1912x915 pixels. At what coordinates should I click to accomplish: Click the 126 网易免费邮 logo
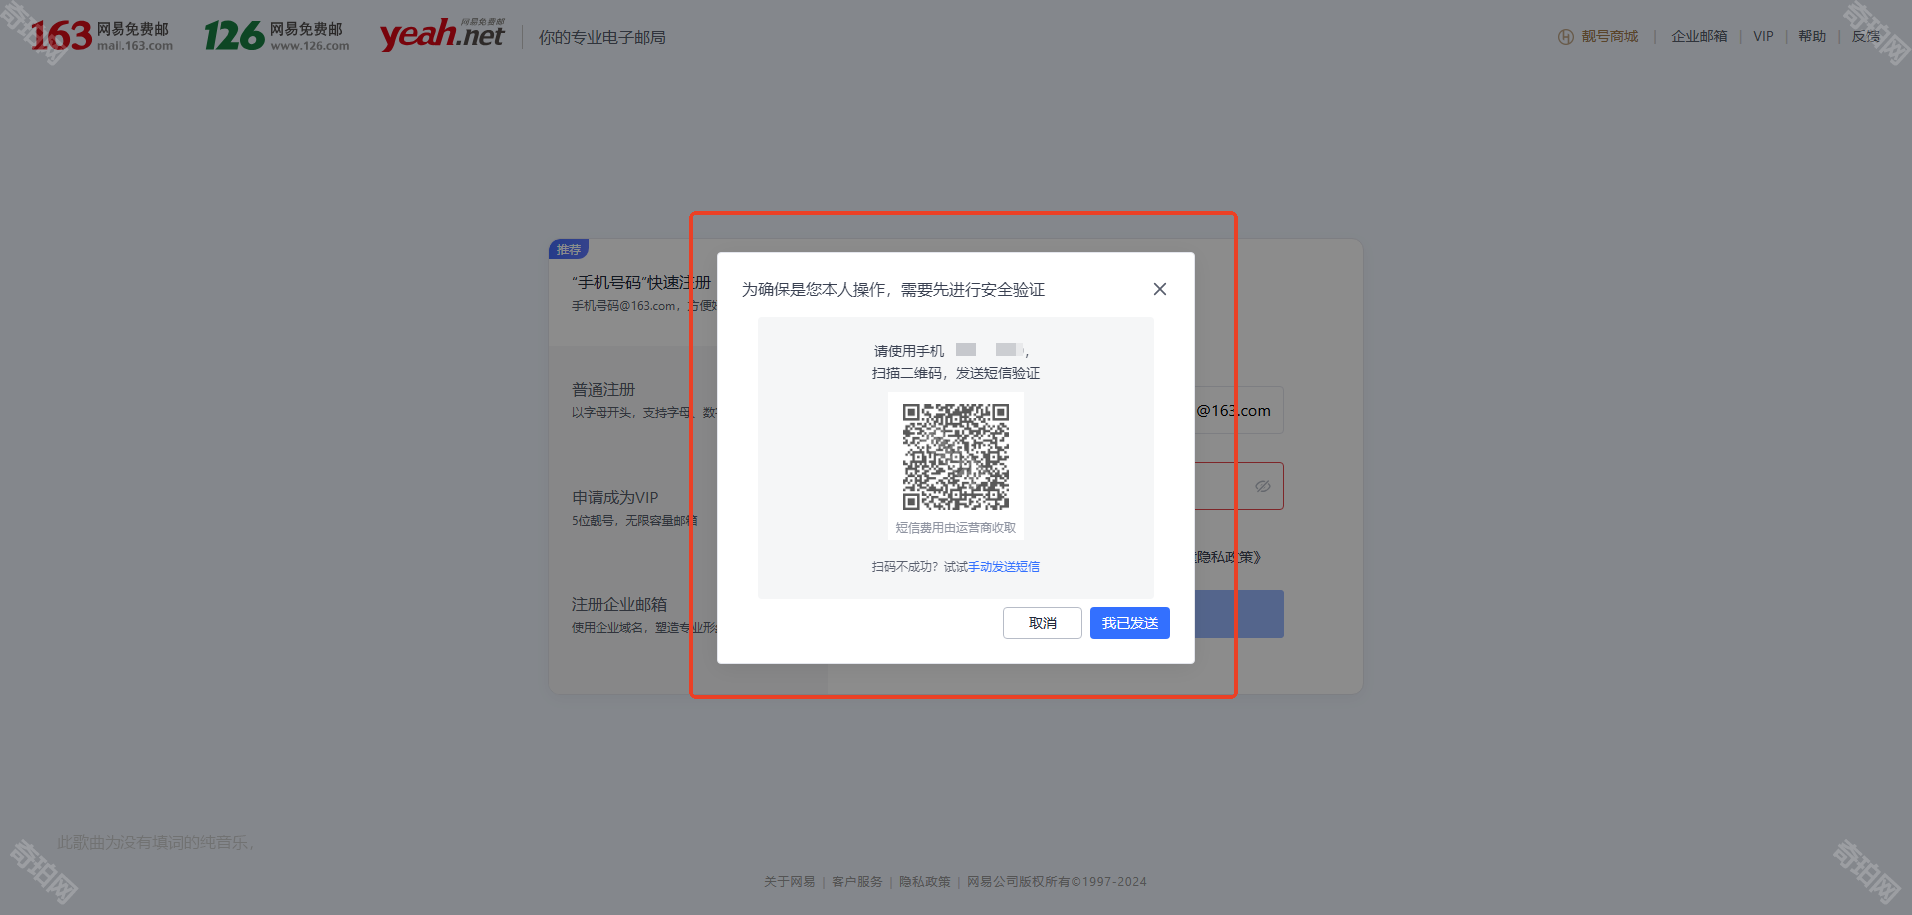(x=277, y=36)
